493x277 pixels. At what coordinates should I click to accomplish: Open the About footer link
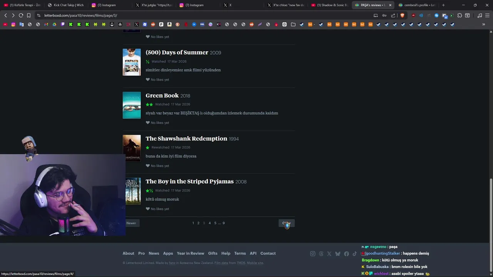pyautogui.click(x=128, y=253)
